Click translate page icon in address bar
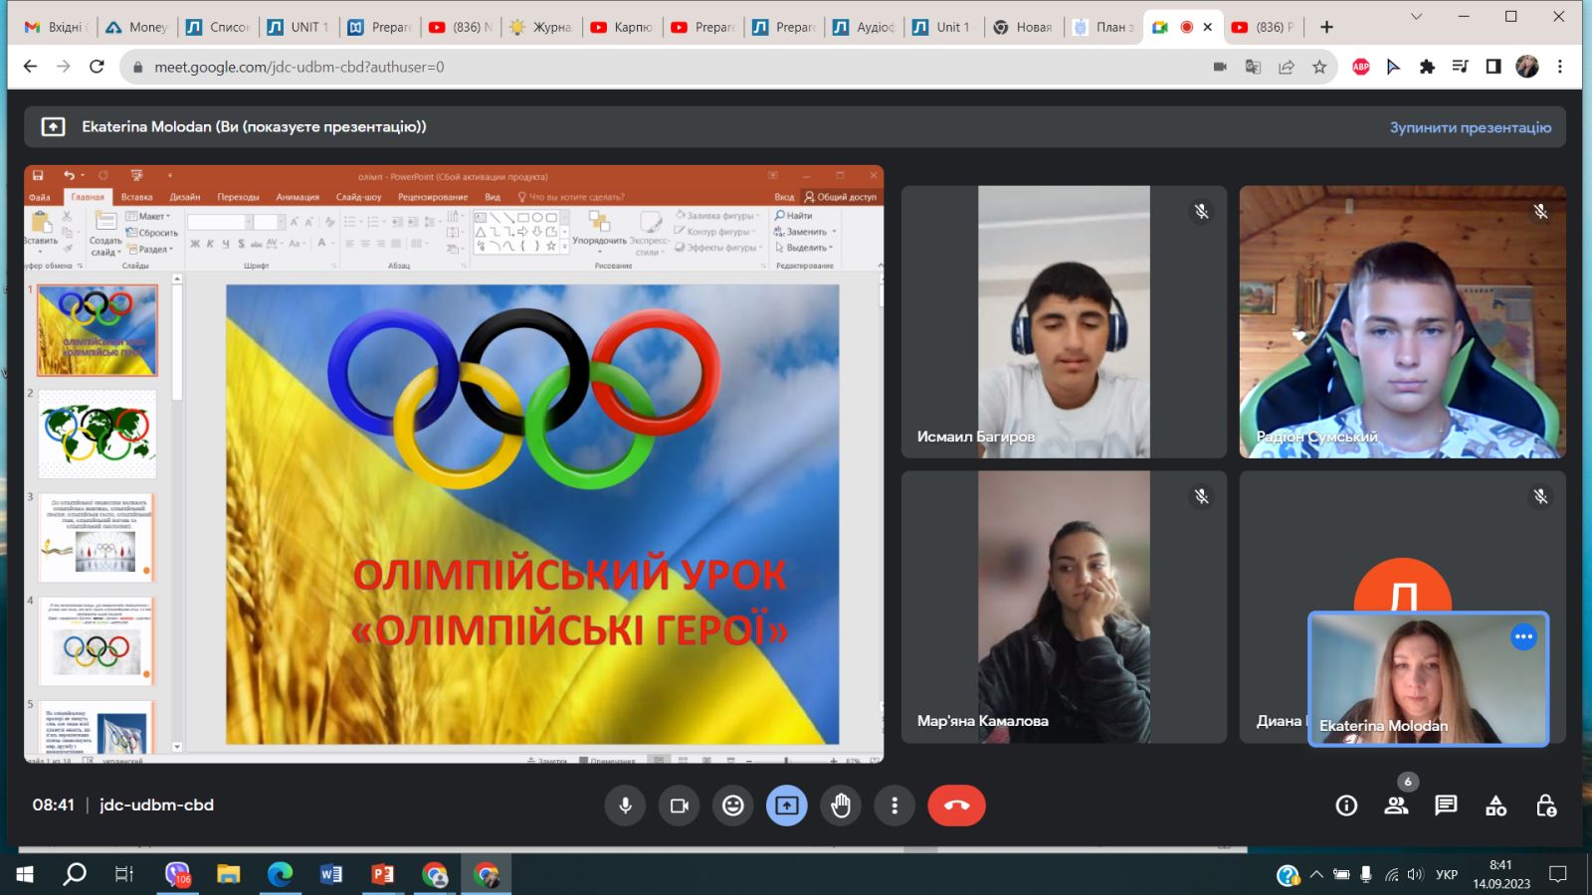This screenshot has height=895, width=1592. (x=1253, y=67)
